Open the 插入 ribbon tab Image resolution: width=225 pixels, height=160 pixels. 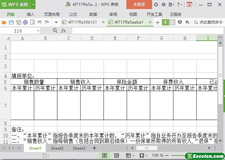tap(30, 15)
